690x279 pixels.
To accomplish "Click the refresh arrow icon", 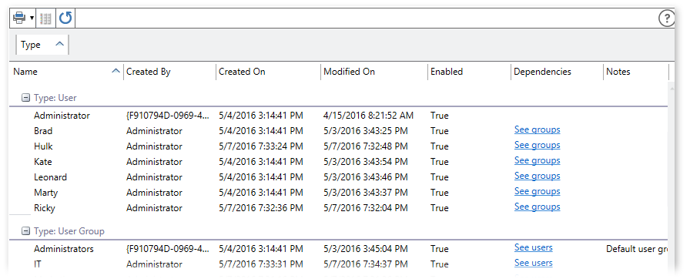I will pyautogui.click(x=65, y=18).
